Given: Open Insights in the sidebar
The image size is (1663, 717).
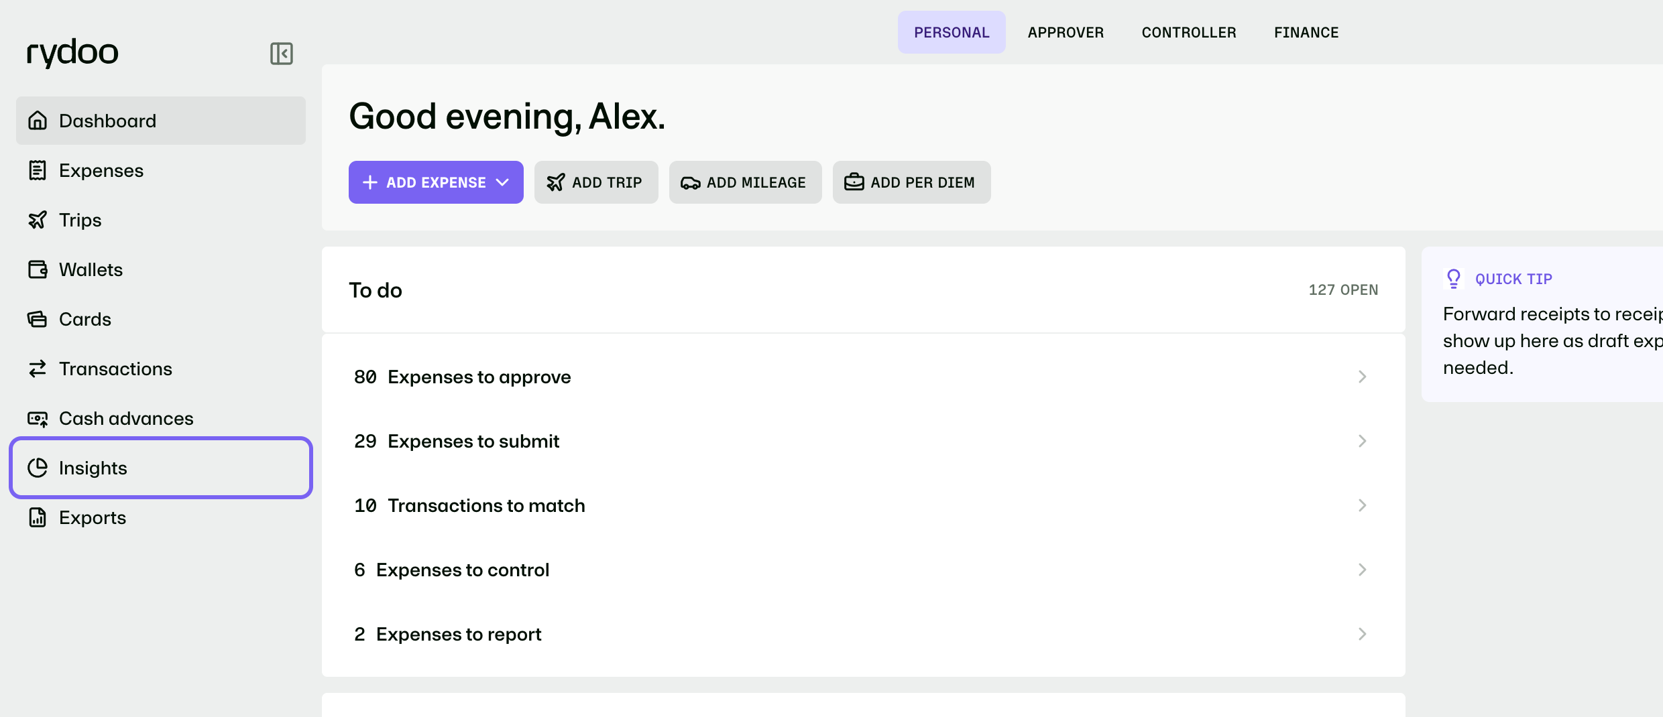Looking at the screenshot, I should pyautogui.click(x=161, y=468).
